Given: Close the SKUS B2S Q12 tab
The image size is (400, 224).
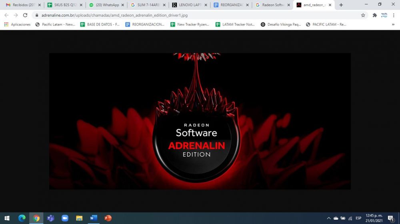Looking at the screenshot, I should (81, 5).
